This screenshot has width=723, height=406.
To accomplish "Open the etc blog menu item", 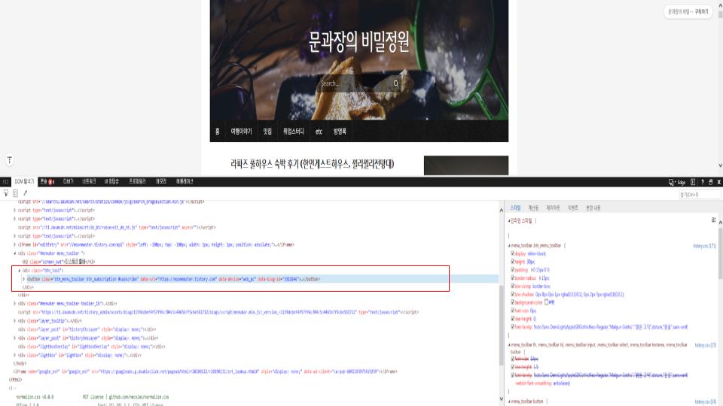I will [319, 131].
